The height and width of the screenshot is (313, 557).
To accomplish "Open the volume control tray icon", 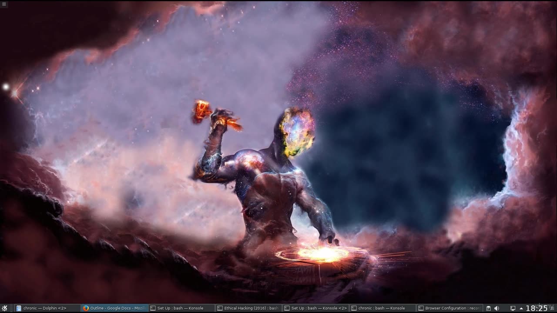I will (497, 308).
